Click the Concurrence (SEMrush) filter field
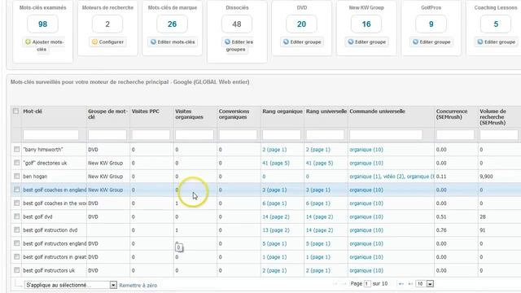Screen dimensions: 521x293 tap(455, 134)
